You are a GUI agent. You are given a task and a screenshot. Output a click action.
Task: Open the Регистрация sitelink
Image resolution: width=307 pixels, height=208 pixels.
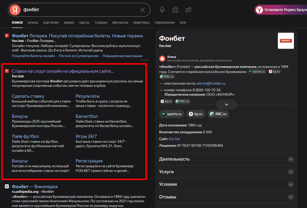tap(89, 161)
